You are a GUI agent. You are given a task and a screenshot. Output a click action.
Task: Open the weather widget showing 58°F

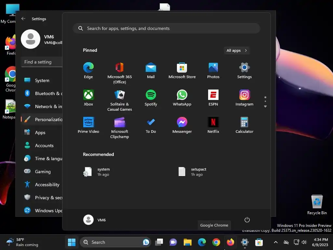pyautogui.click(x=22, y=242)
